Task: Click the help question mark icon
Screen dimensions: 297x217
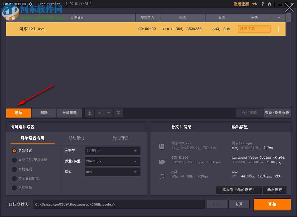Action: (x=263, y=4)
